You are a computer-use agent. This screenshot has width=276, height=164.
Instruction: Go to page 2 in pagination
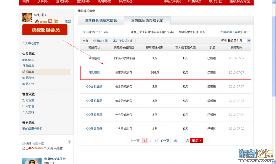150,140
